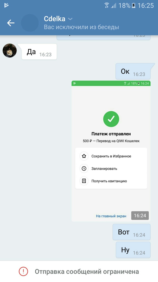
Task: Tap the VK notification icon in the status bar
Action: (7, 5)
